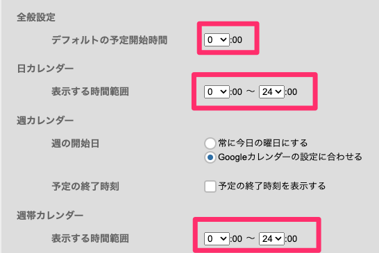Image resolution: width=379 pixels, height=253 pixels.
Task: Click the 日カレンダー section heading
Action: click(x=45, y=69)
